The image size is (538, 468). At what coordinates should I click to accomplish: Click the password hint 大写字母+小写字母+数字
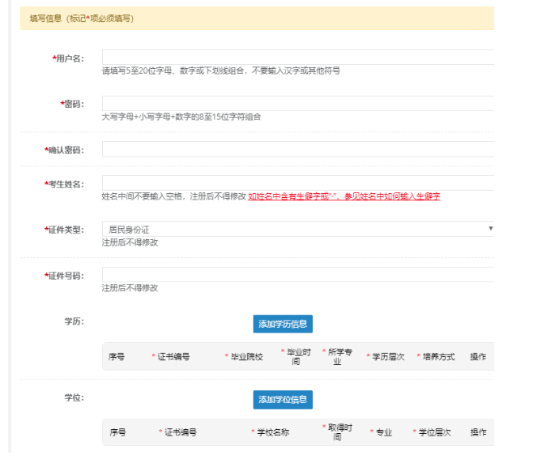(x=181, y=117)
